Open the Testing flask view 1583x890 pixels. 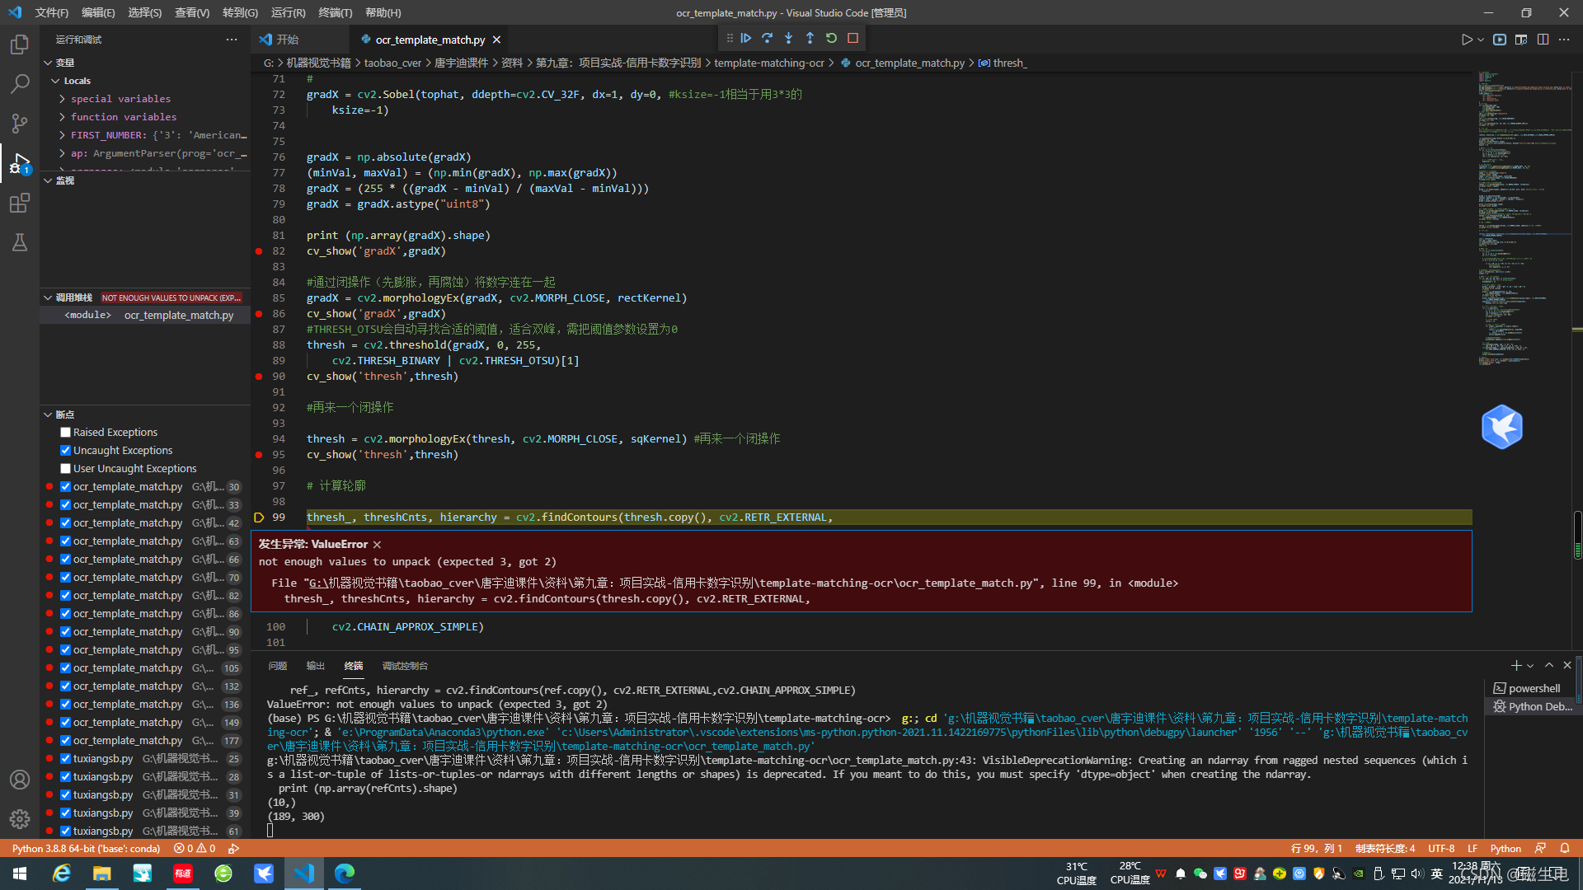[20, 242]
